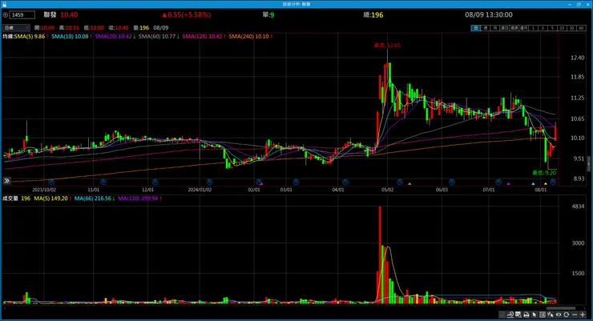593x321 pixels.
Task: Open the 日線 chart type dropdown
Action: [16, 28]
